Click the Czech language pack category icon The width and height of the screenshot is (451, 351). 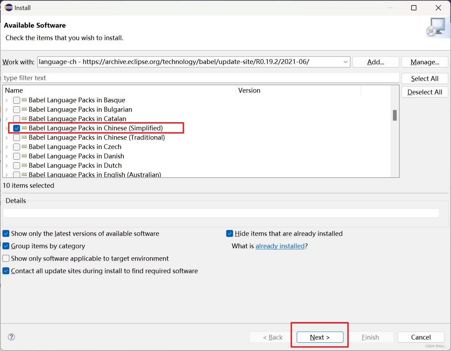[24, 147]
